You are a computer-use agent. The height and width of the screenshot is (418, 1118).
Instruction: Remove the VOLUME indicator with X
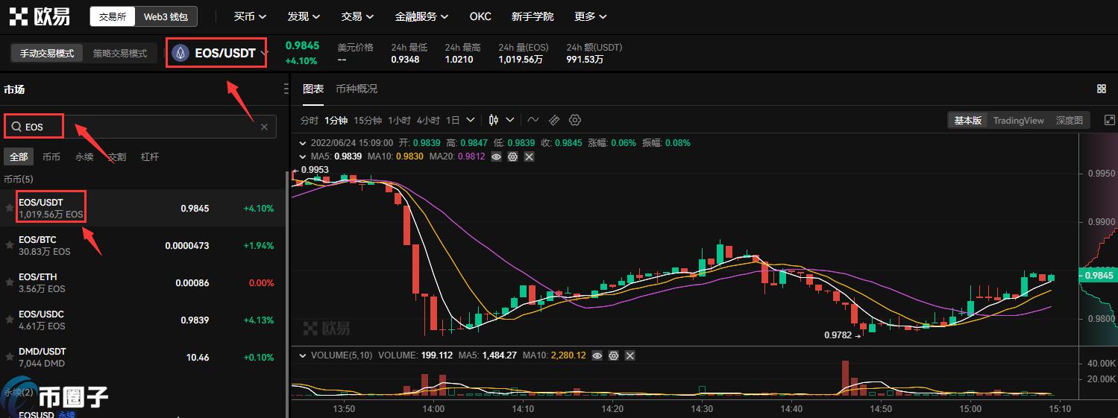tap(630, 356)
